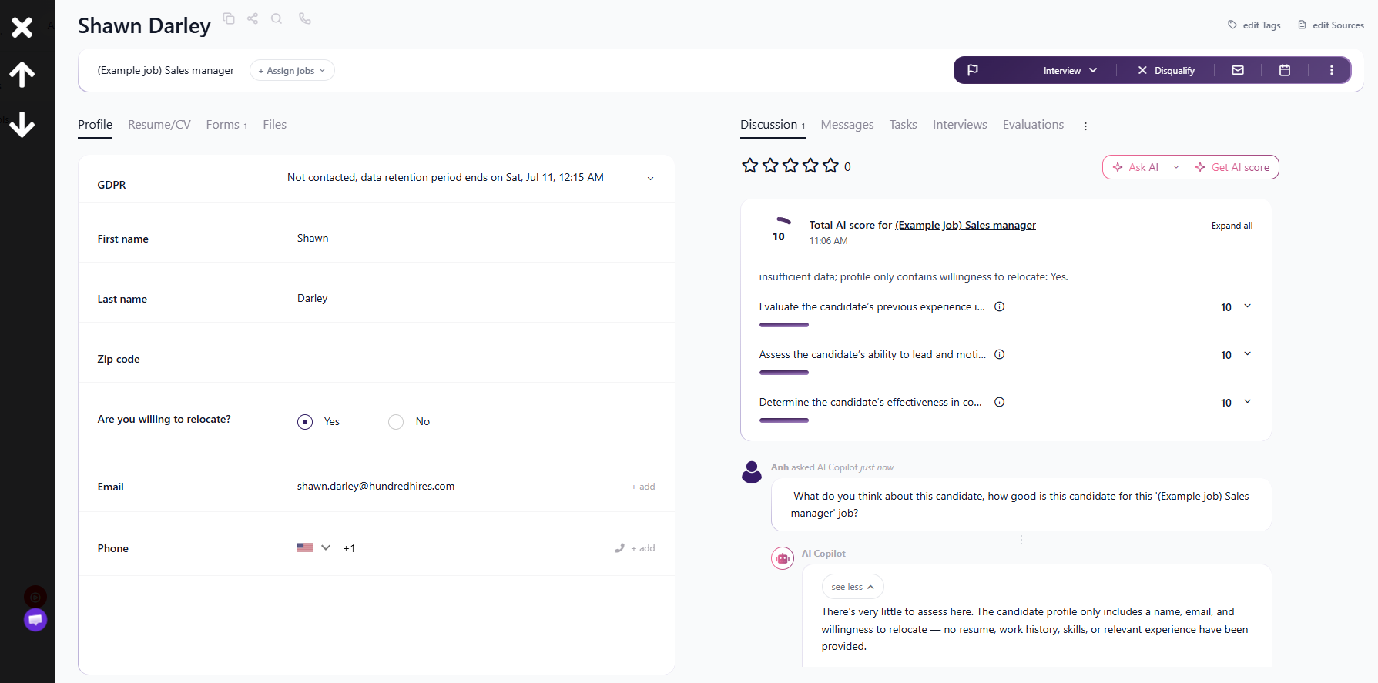
Task: Expand the lead and motivate score row
Action: tap(1248, 354)
